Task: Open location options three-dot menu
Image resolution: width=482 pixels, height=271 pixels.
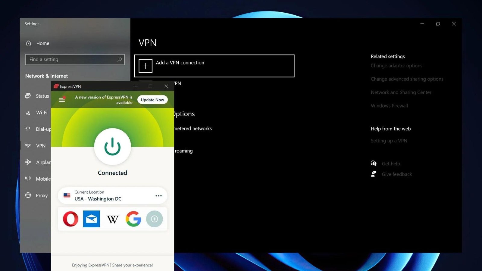Action: click(x=158, y=196)
